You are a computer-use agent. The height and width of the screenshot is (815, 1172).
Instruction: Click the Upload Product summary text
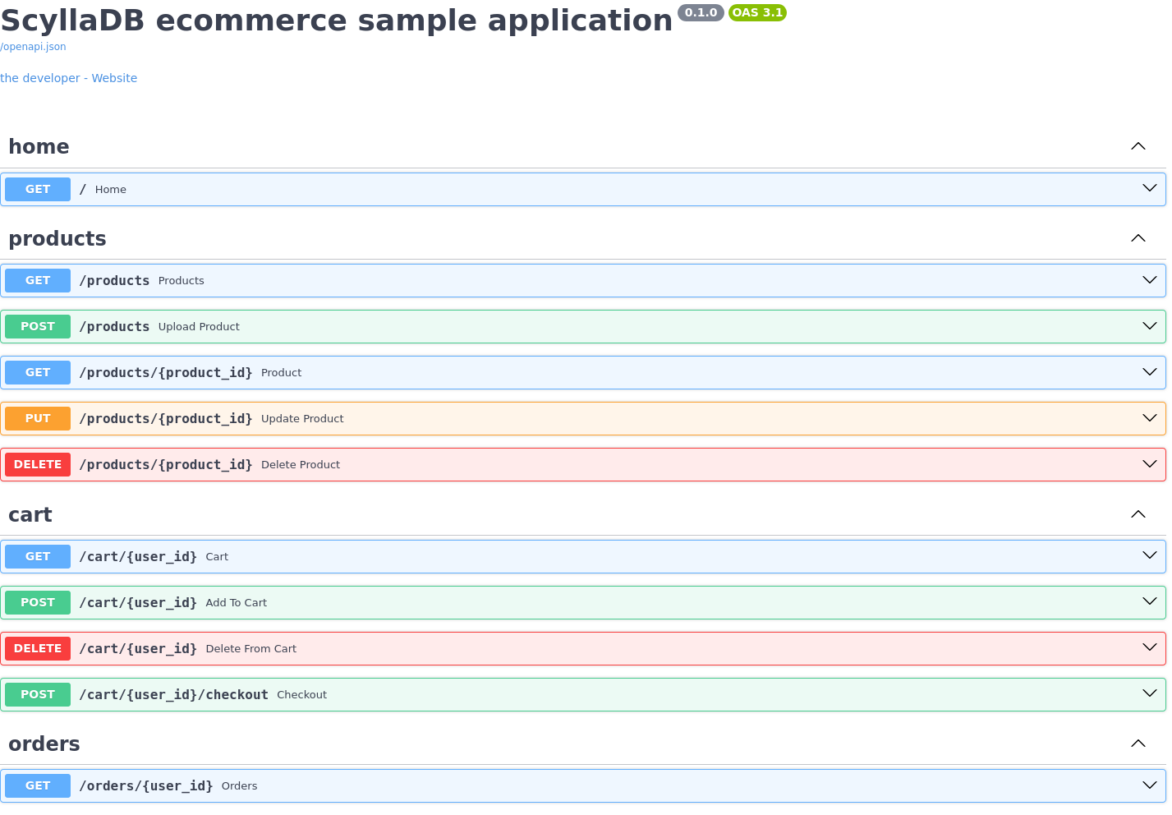point(199,326)
